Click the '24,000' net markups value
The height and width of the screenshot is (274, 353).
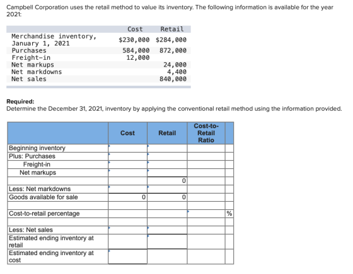pyautogui.click(x=175, y=65)
